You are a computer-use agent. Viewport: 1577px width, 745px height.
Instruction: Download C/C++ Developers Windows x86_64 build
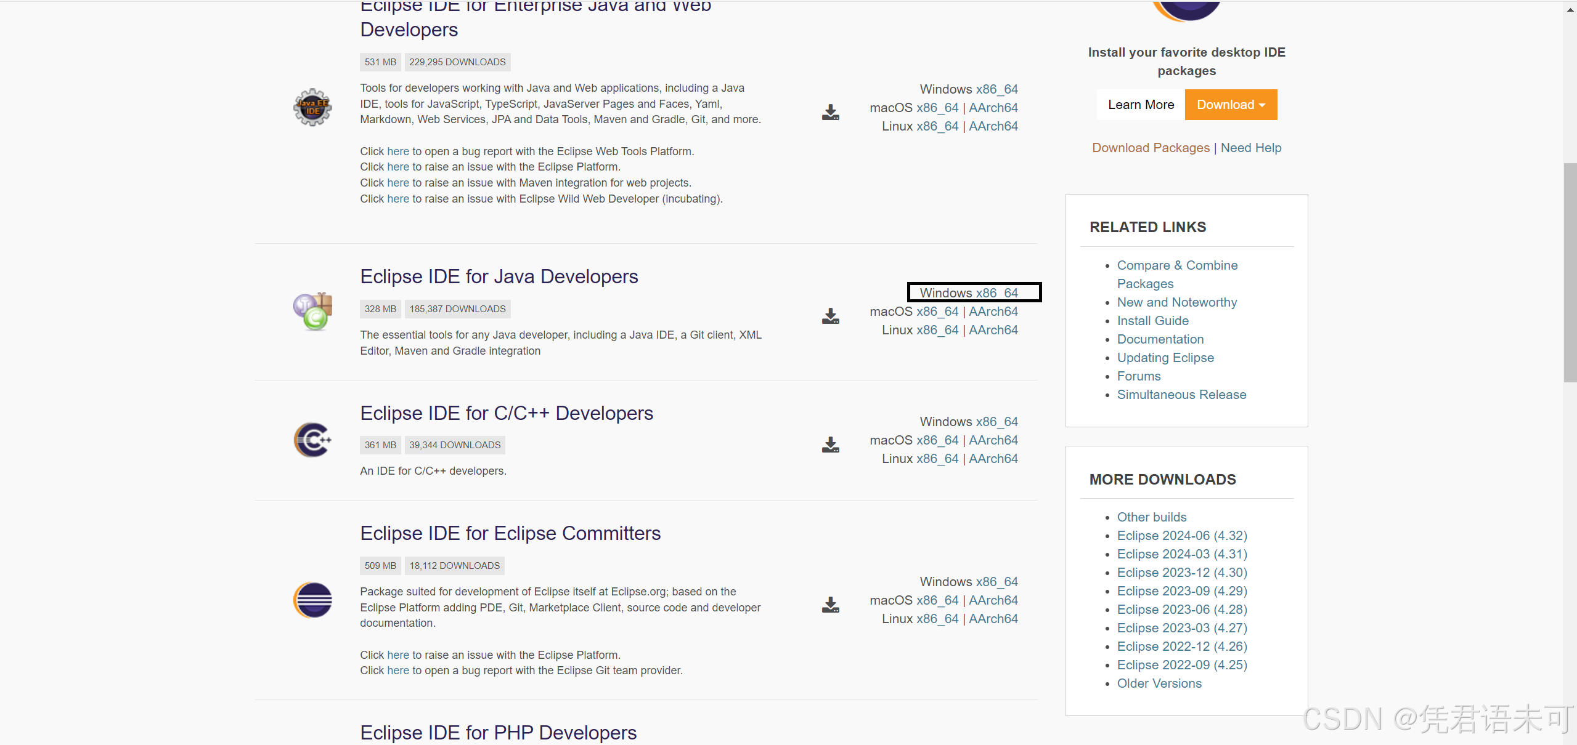[x=996, y=422]
